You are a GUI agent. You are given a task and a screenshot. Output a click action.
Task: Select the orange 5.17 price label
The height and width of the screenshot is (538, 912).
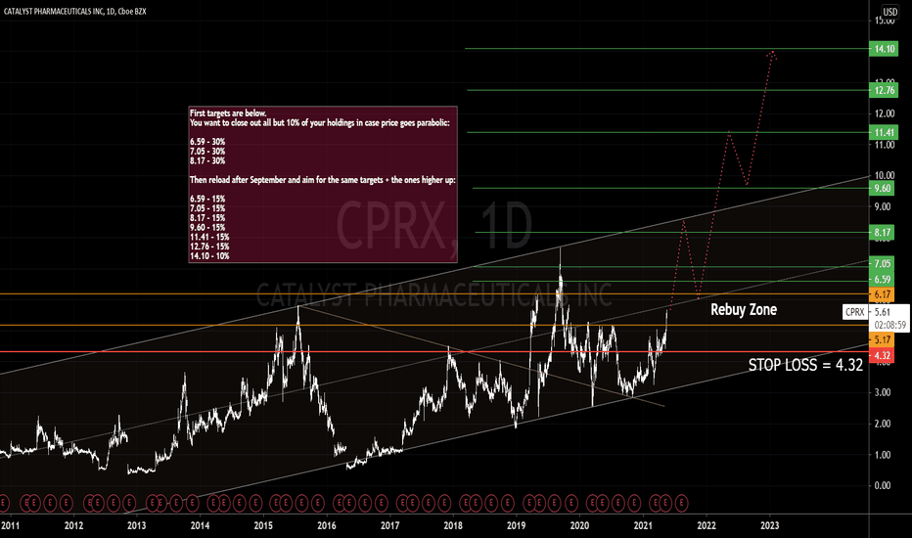coord(883,340)
